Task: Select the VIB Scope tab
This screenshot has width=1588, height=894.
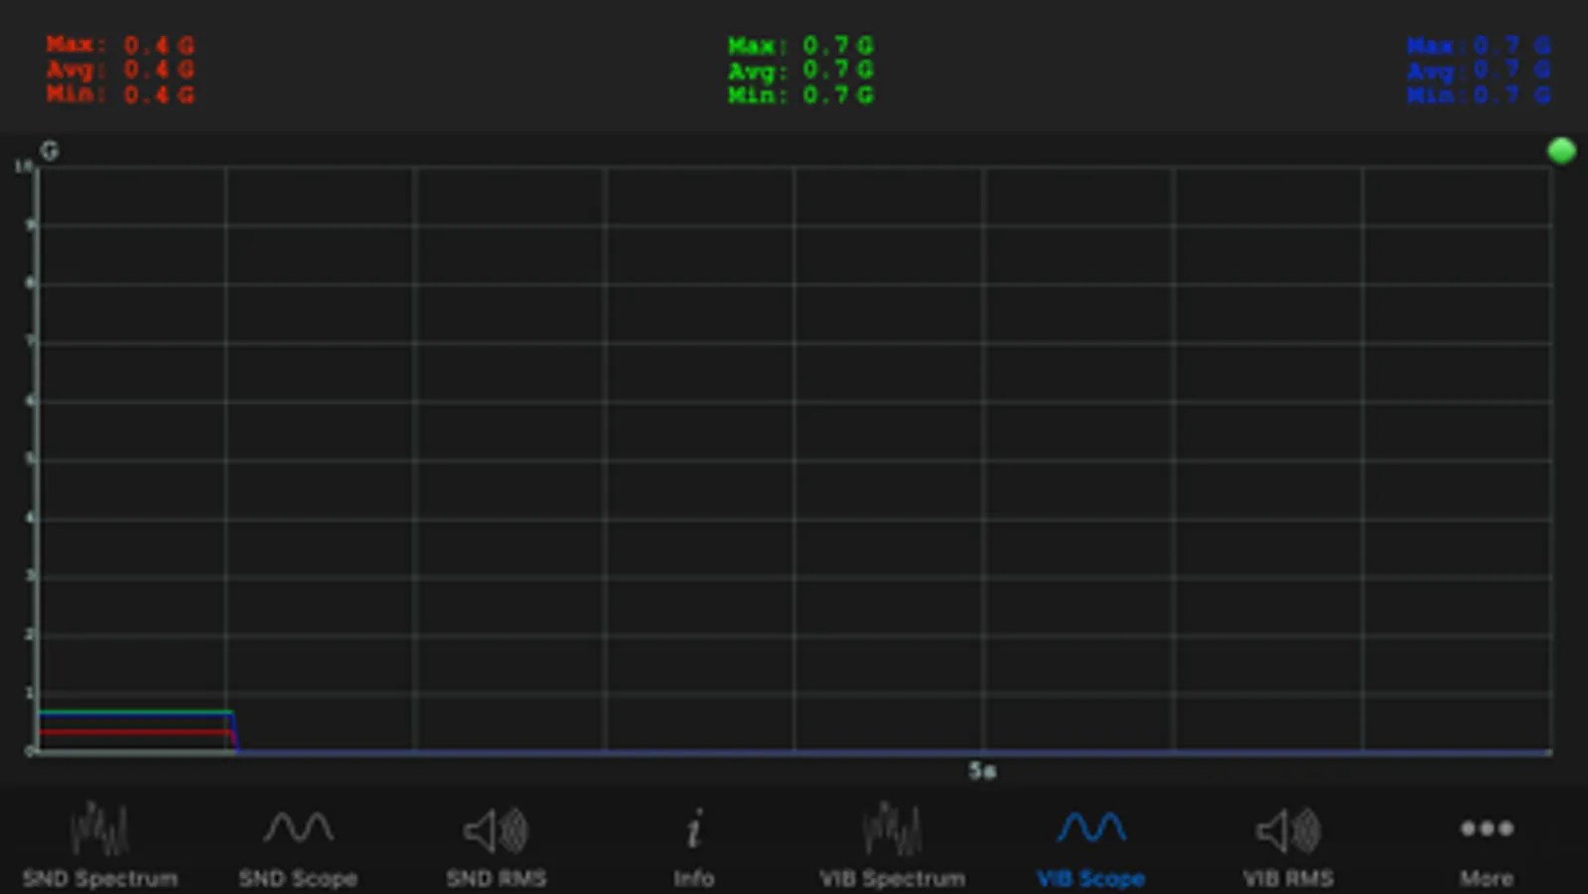Action: (x=1090, y=844)
